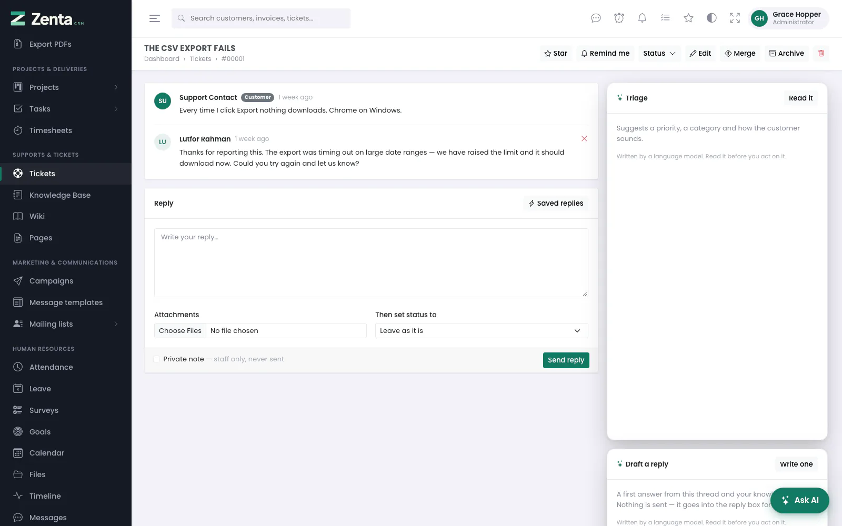Click the favorites star icon in header
This screenshot has width=842, height=526.
(x=688, y=18)
